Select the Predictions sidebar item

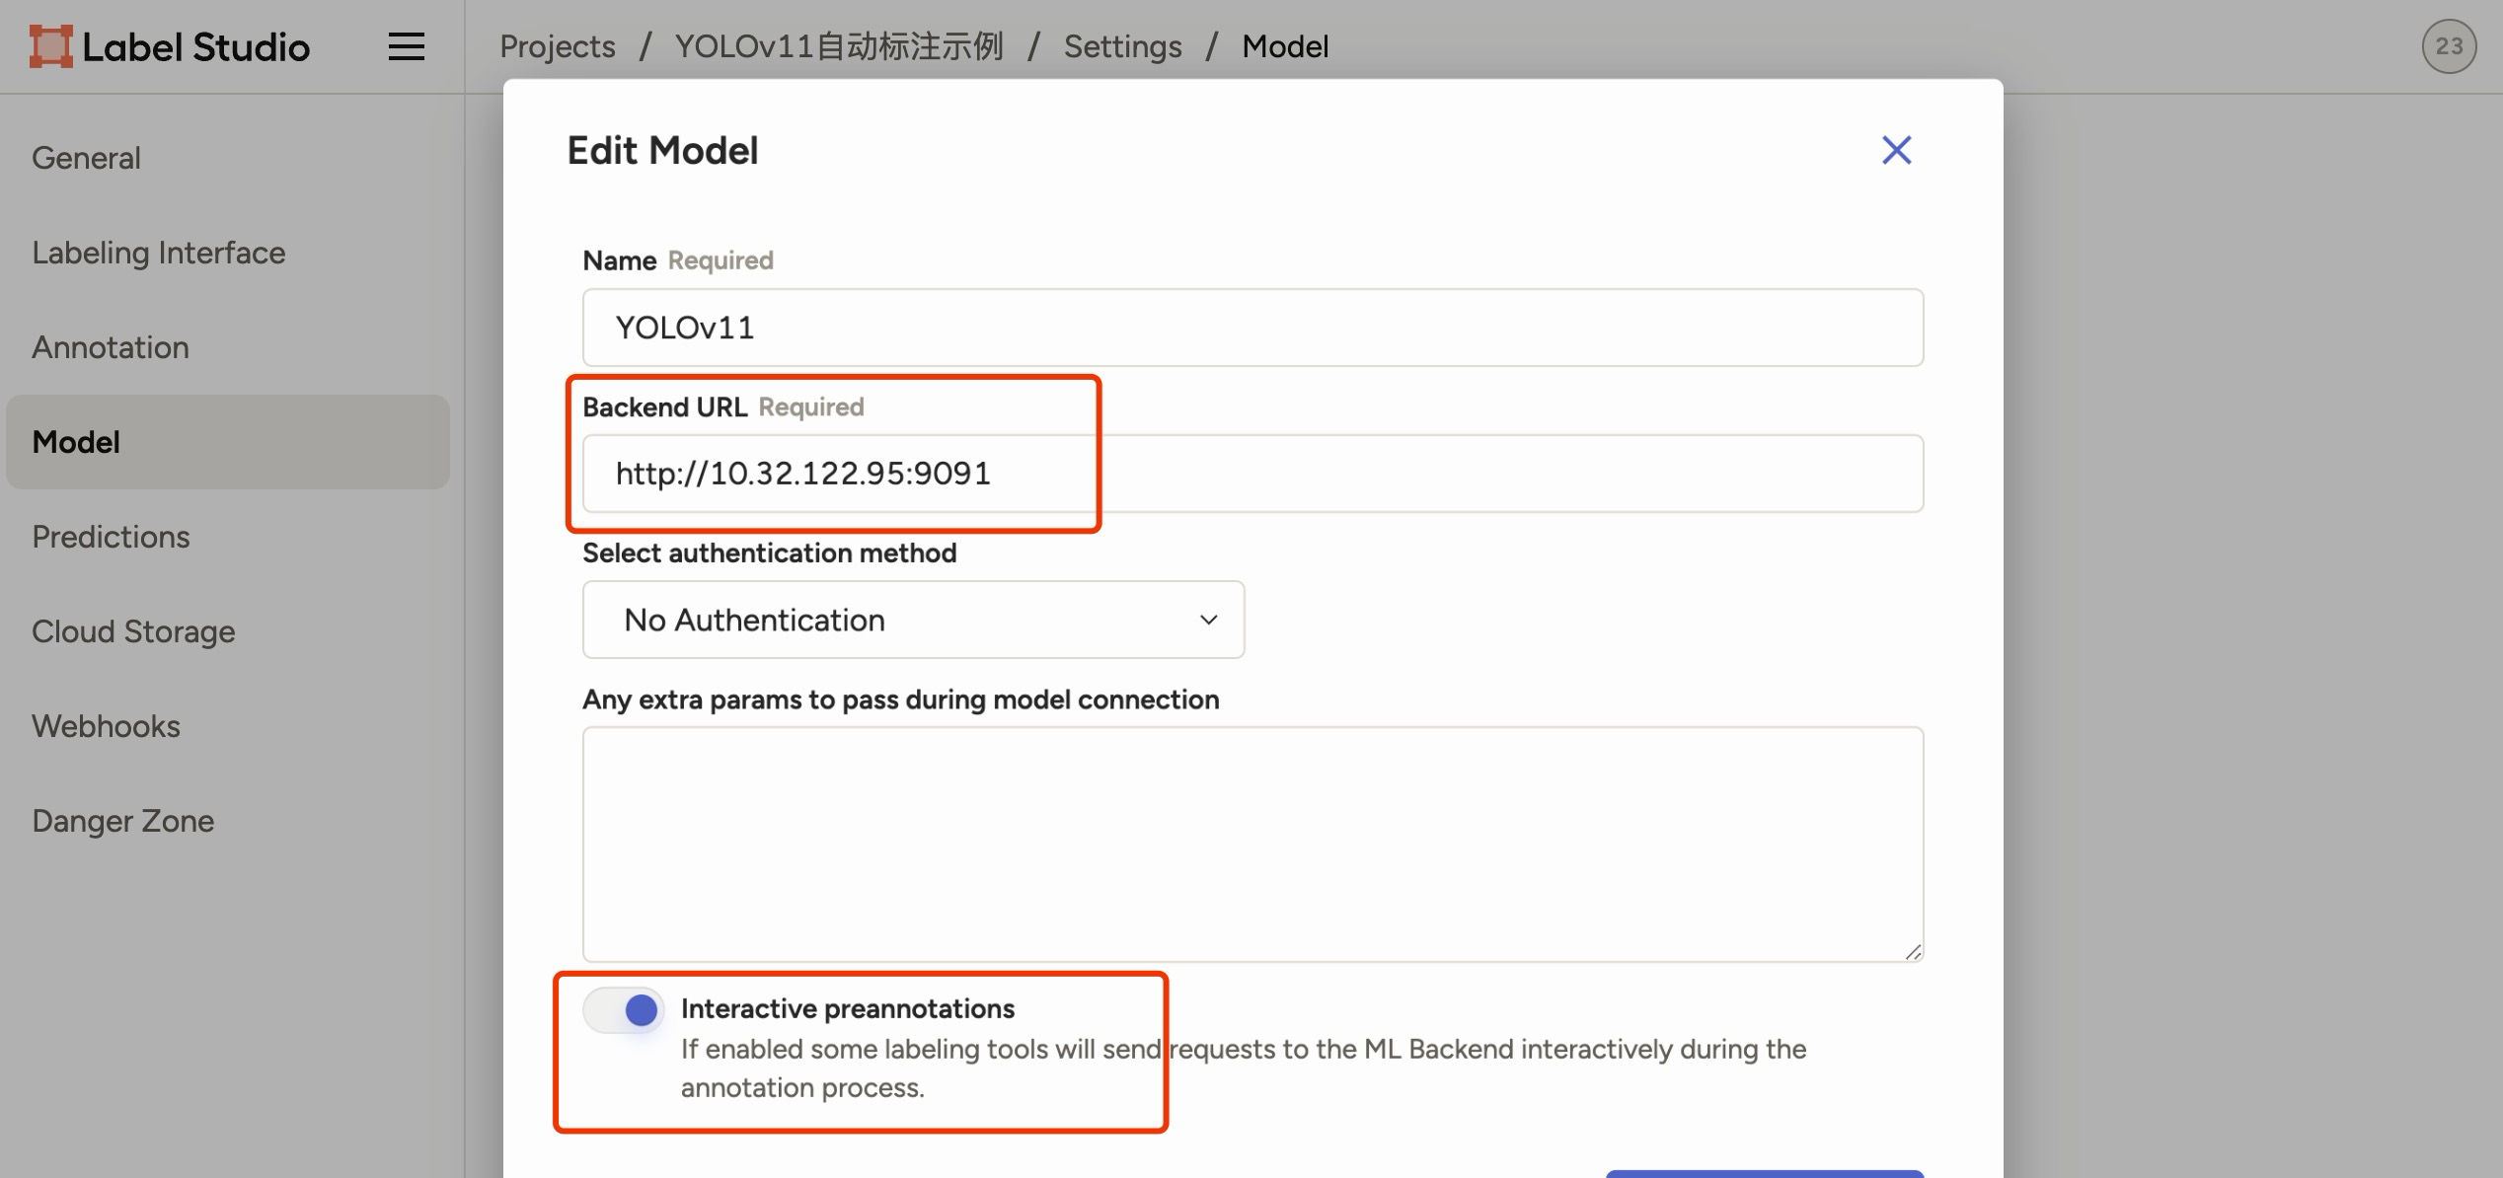(x=111, y=537)
